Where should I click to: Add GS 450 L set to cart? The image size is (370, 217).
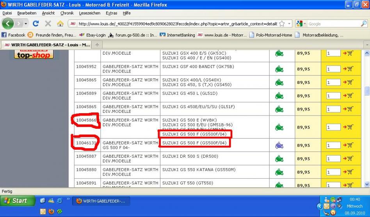coord(348,96)
